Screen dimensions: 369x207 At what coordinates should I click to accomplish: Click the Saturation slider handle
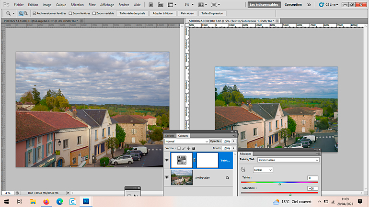click(x=290, y=195)
